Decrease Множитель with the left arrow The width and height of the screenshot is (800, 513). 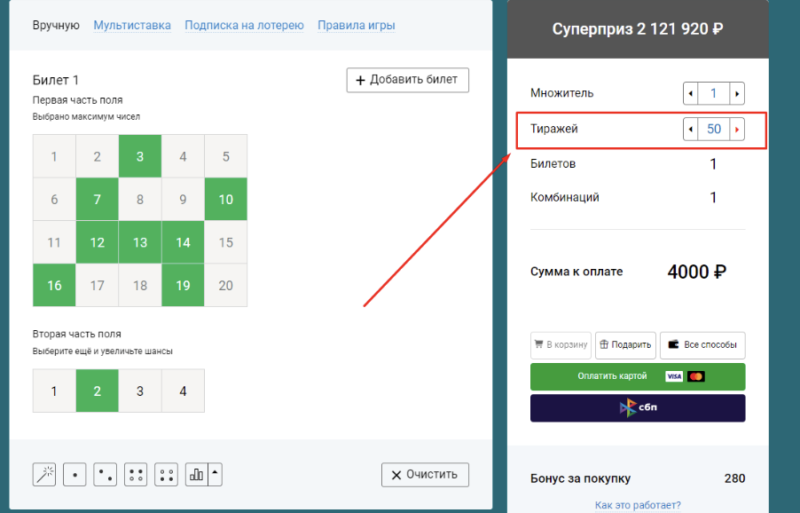tap(690, 93)
